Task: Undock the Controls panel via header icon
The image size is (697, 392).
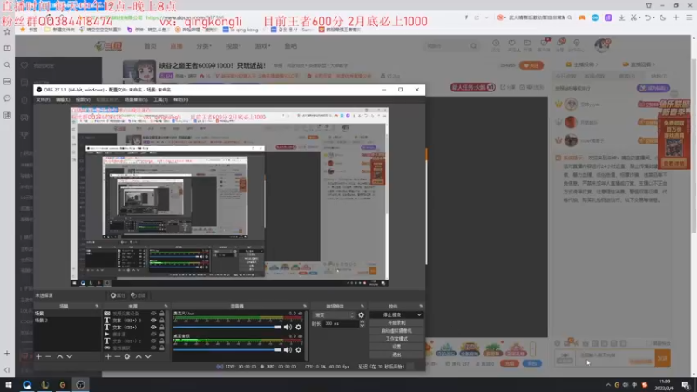Action: 421,306
